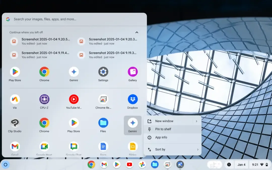This screenshot has height=170, width=272.
Task: Launch CPU-Z from the app grid
Action: [x=44, y=102]
